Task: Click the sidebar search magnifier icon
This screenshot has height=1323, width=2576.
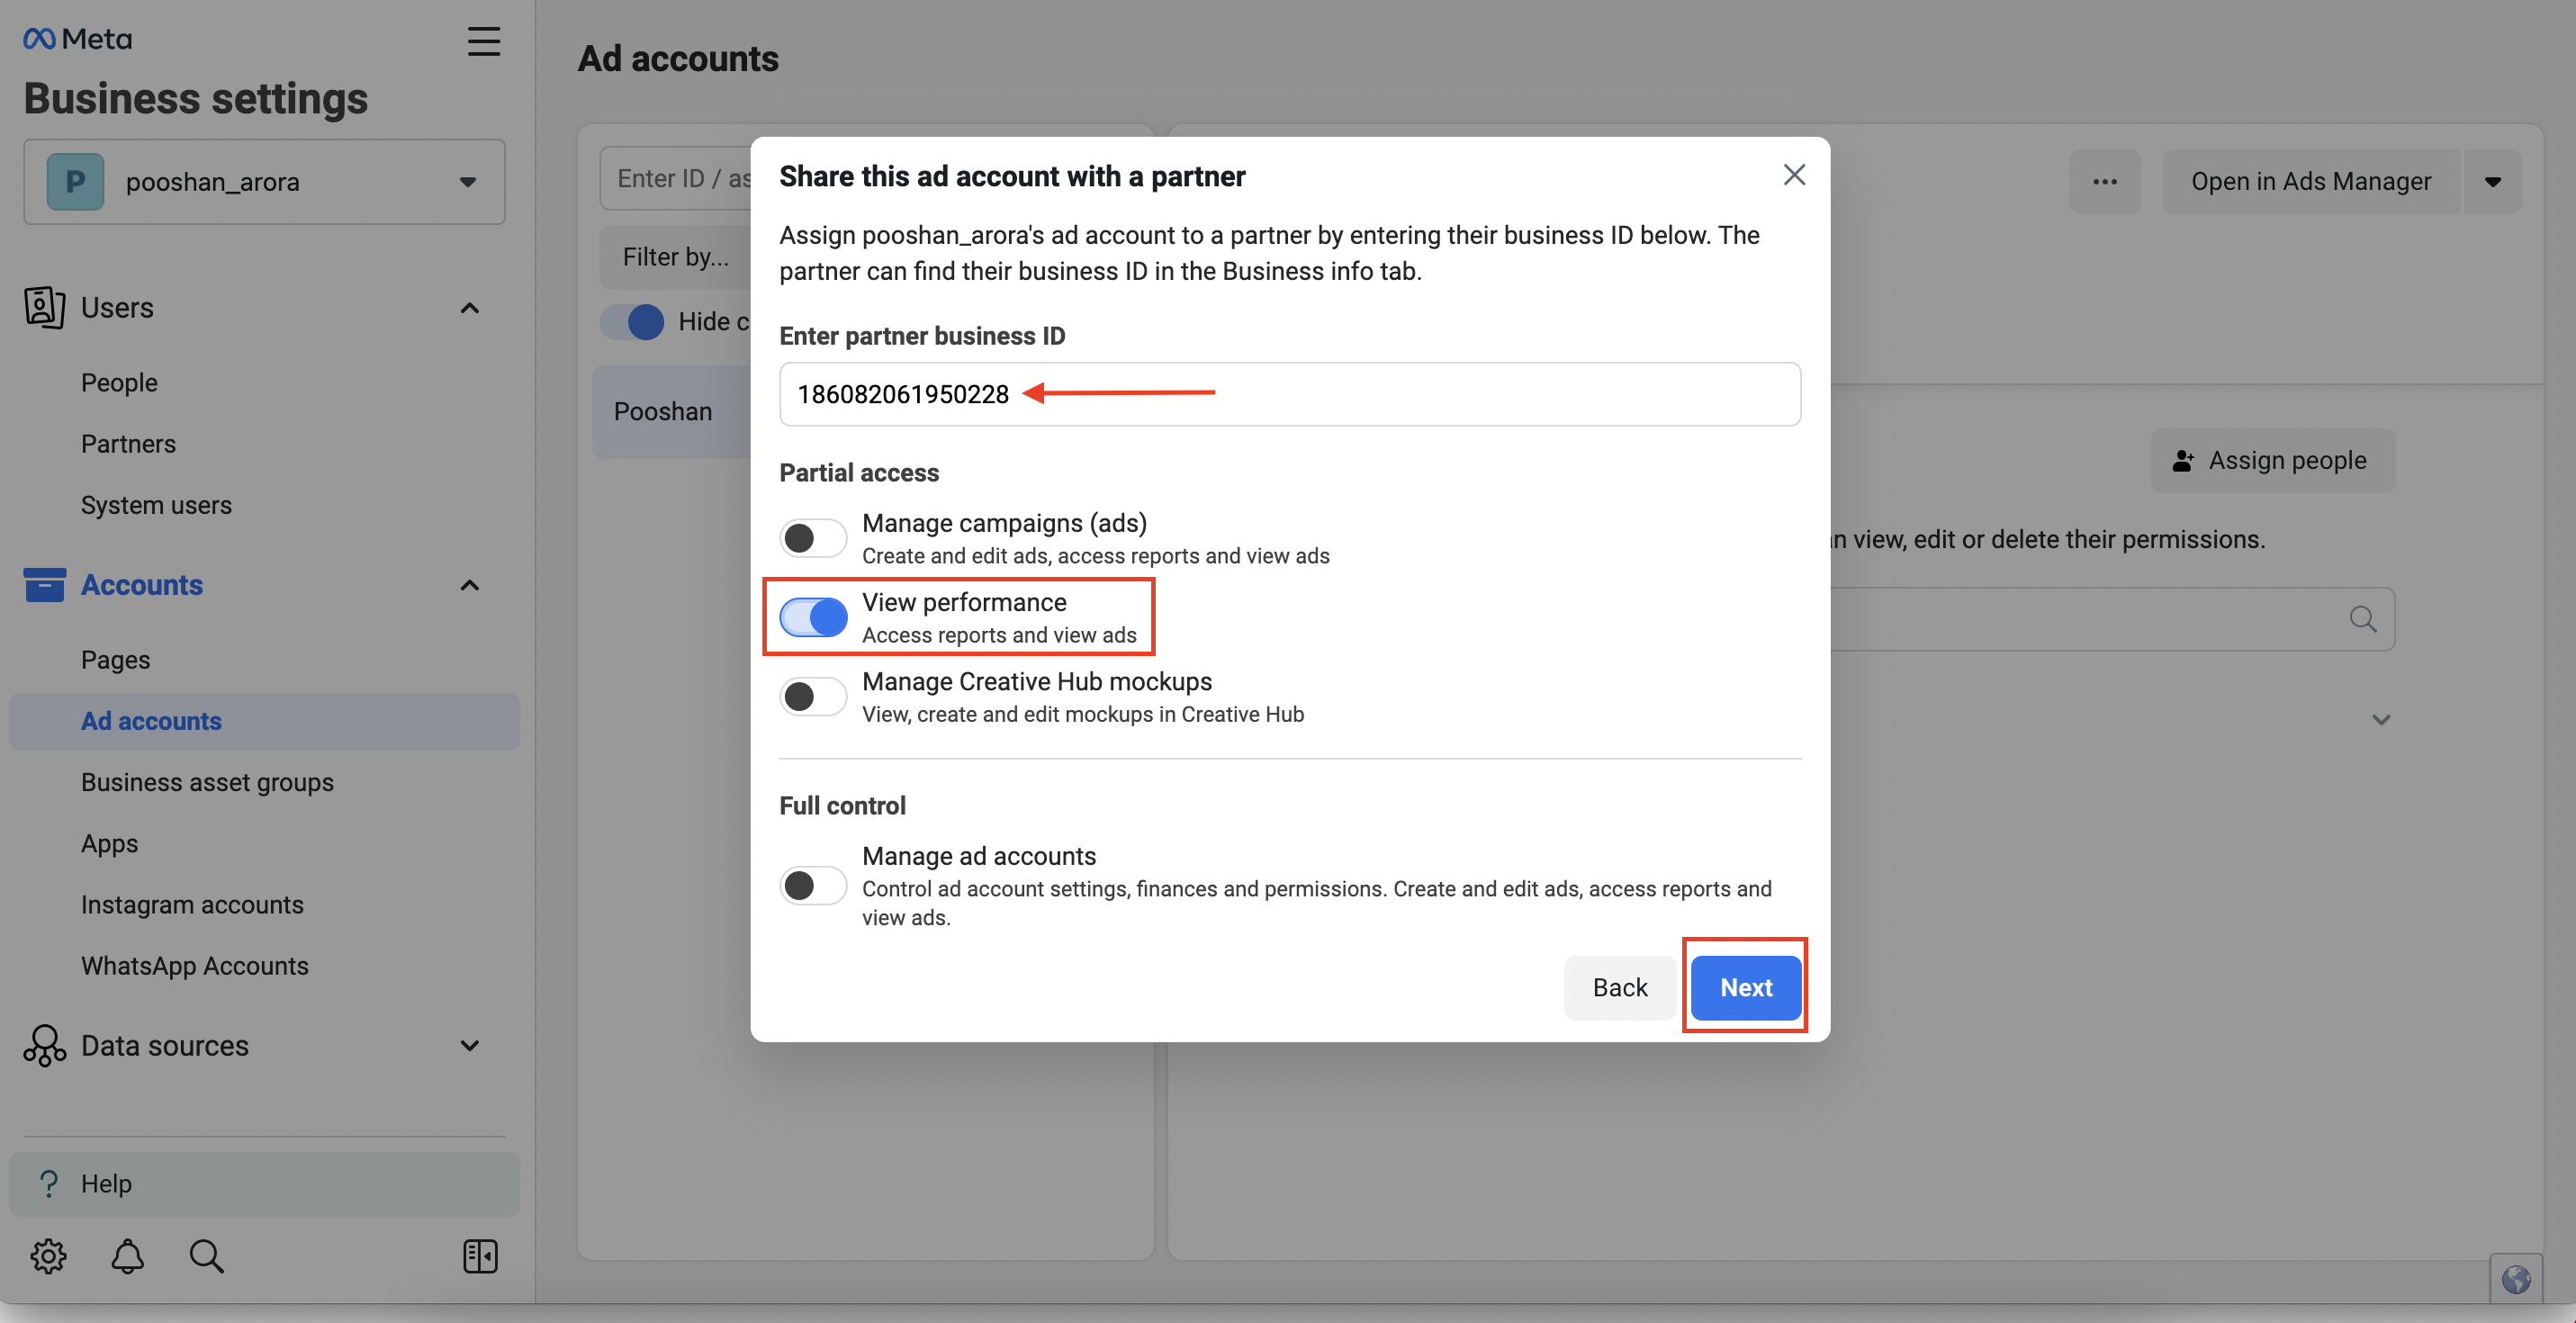Action: point(206,1255)
